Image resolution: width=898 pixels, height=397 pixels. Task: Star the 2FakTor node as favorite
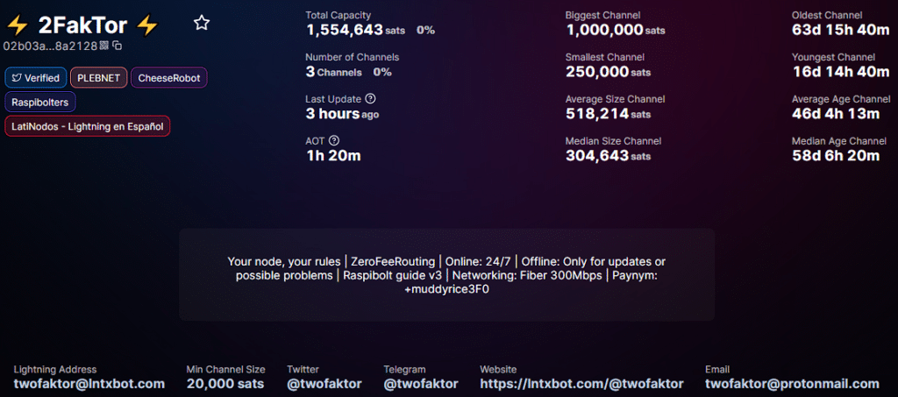(202, 23)
